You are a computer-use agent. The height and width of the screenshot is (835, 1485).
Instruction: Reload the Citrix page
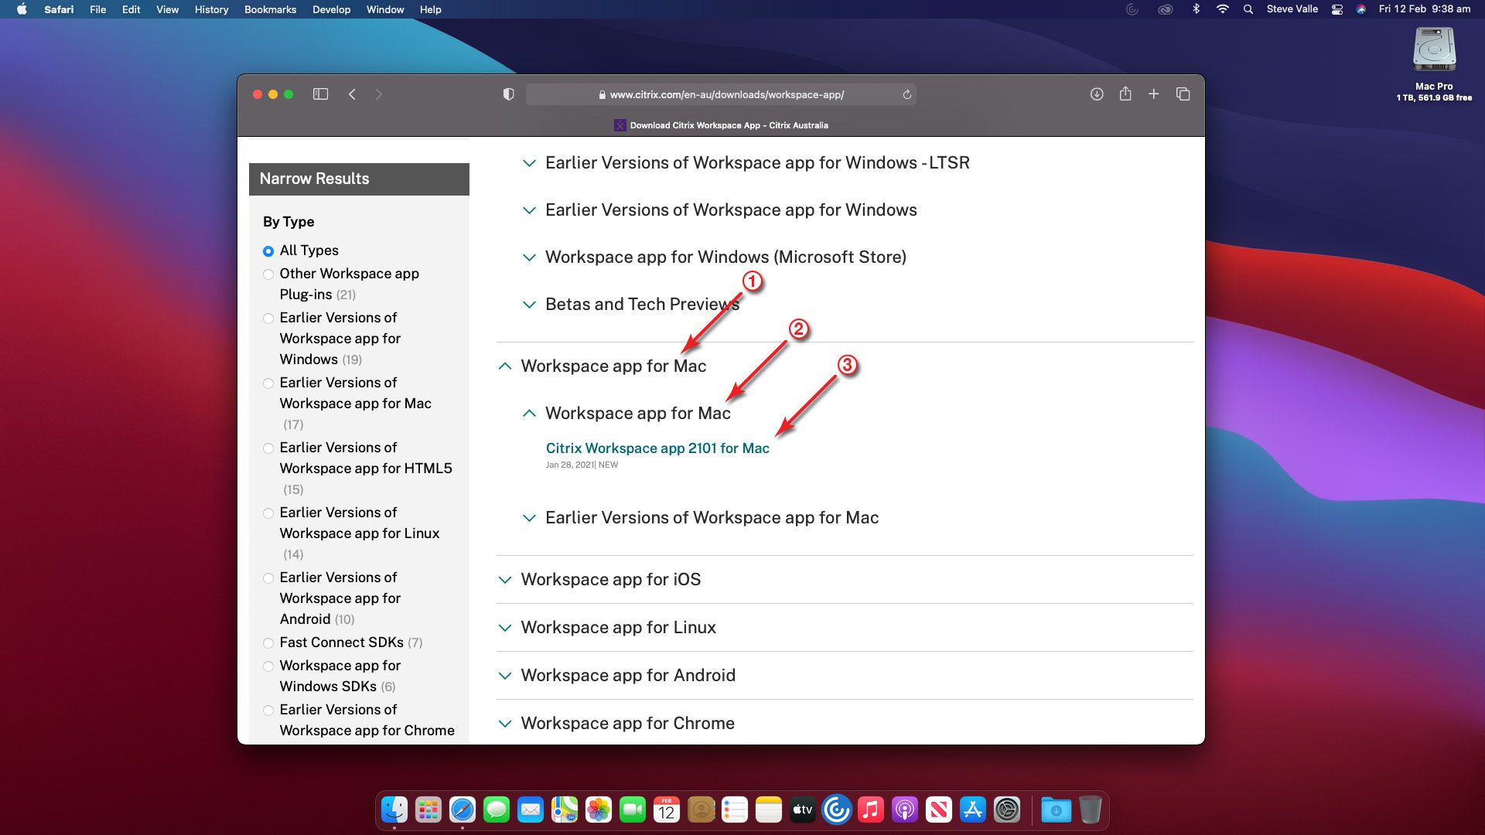point(906,94)
